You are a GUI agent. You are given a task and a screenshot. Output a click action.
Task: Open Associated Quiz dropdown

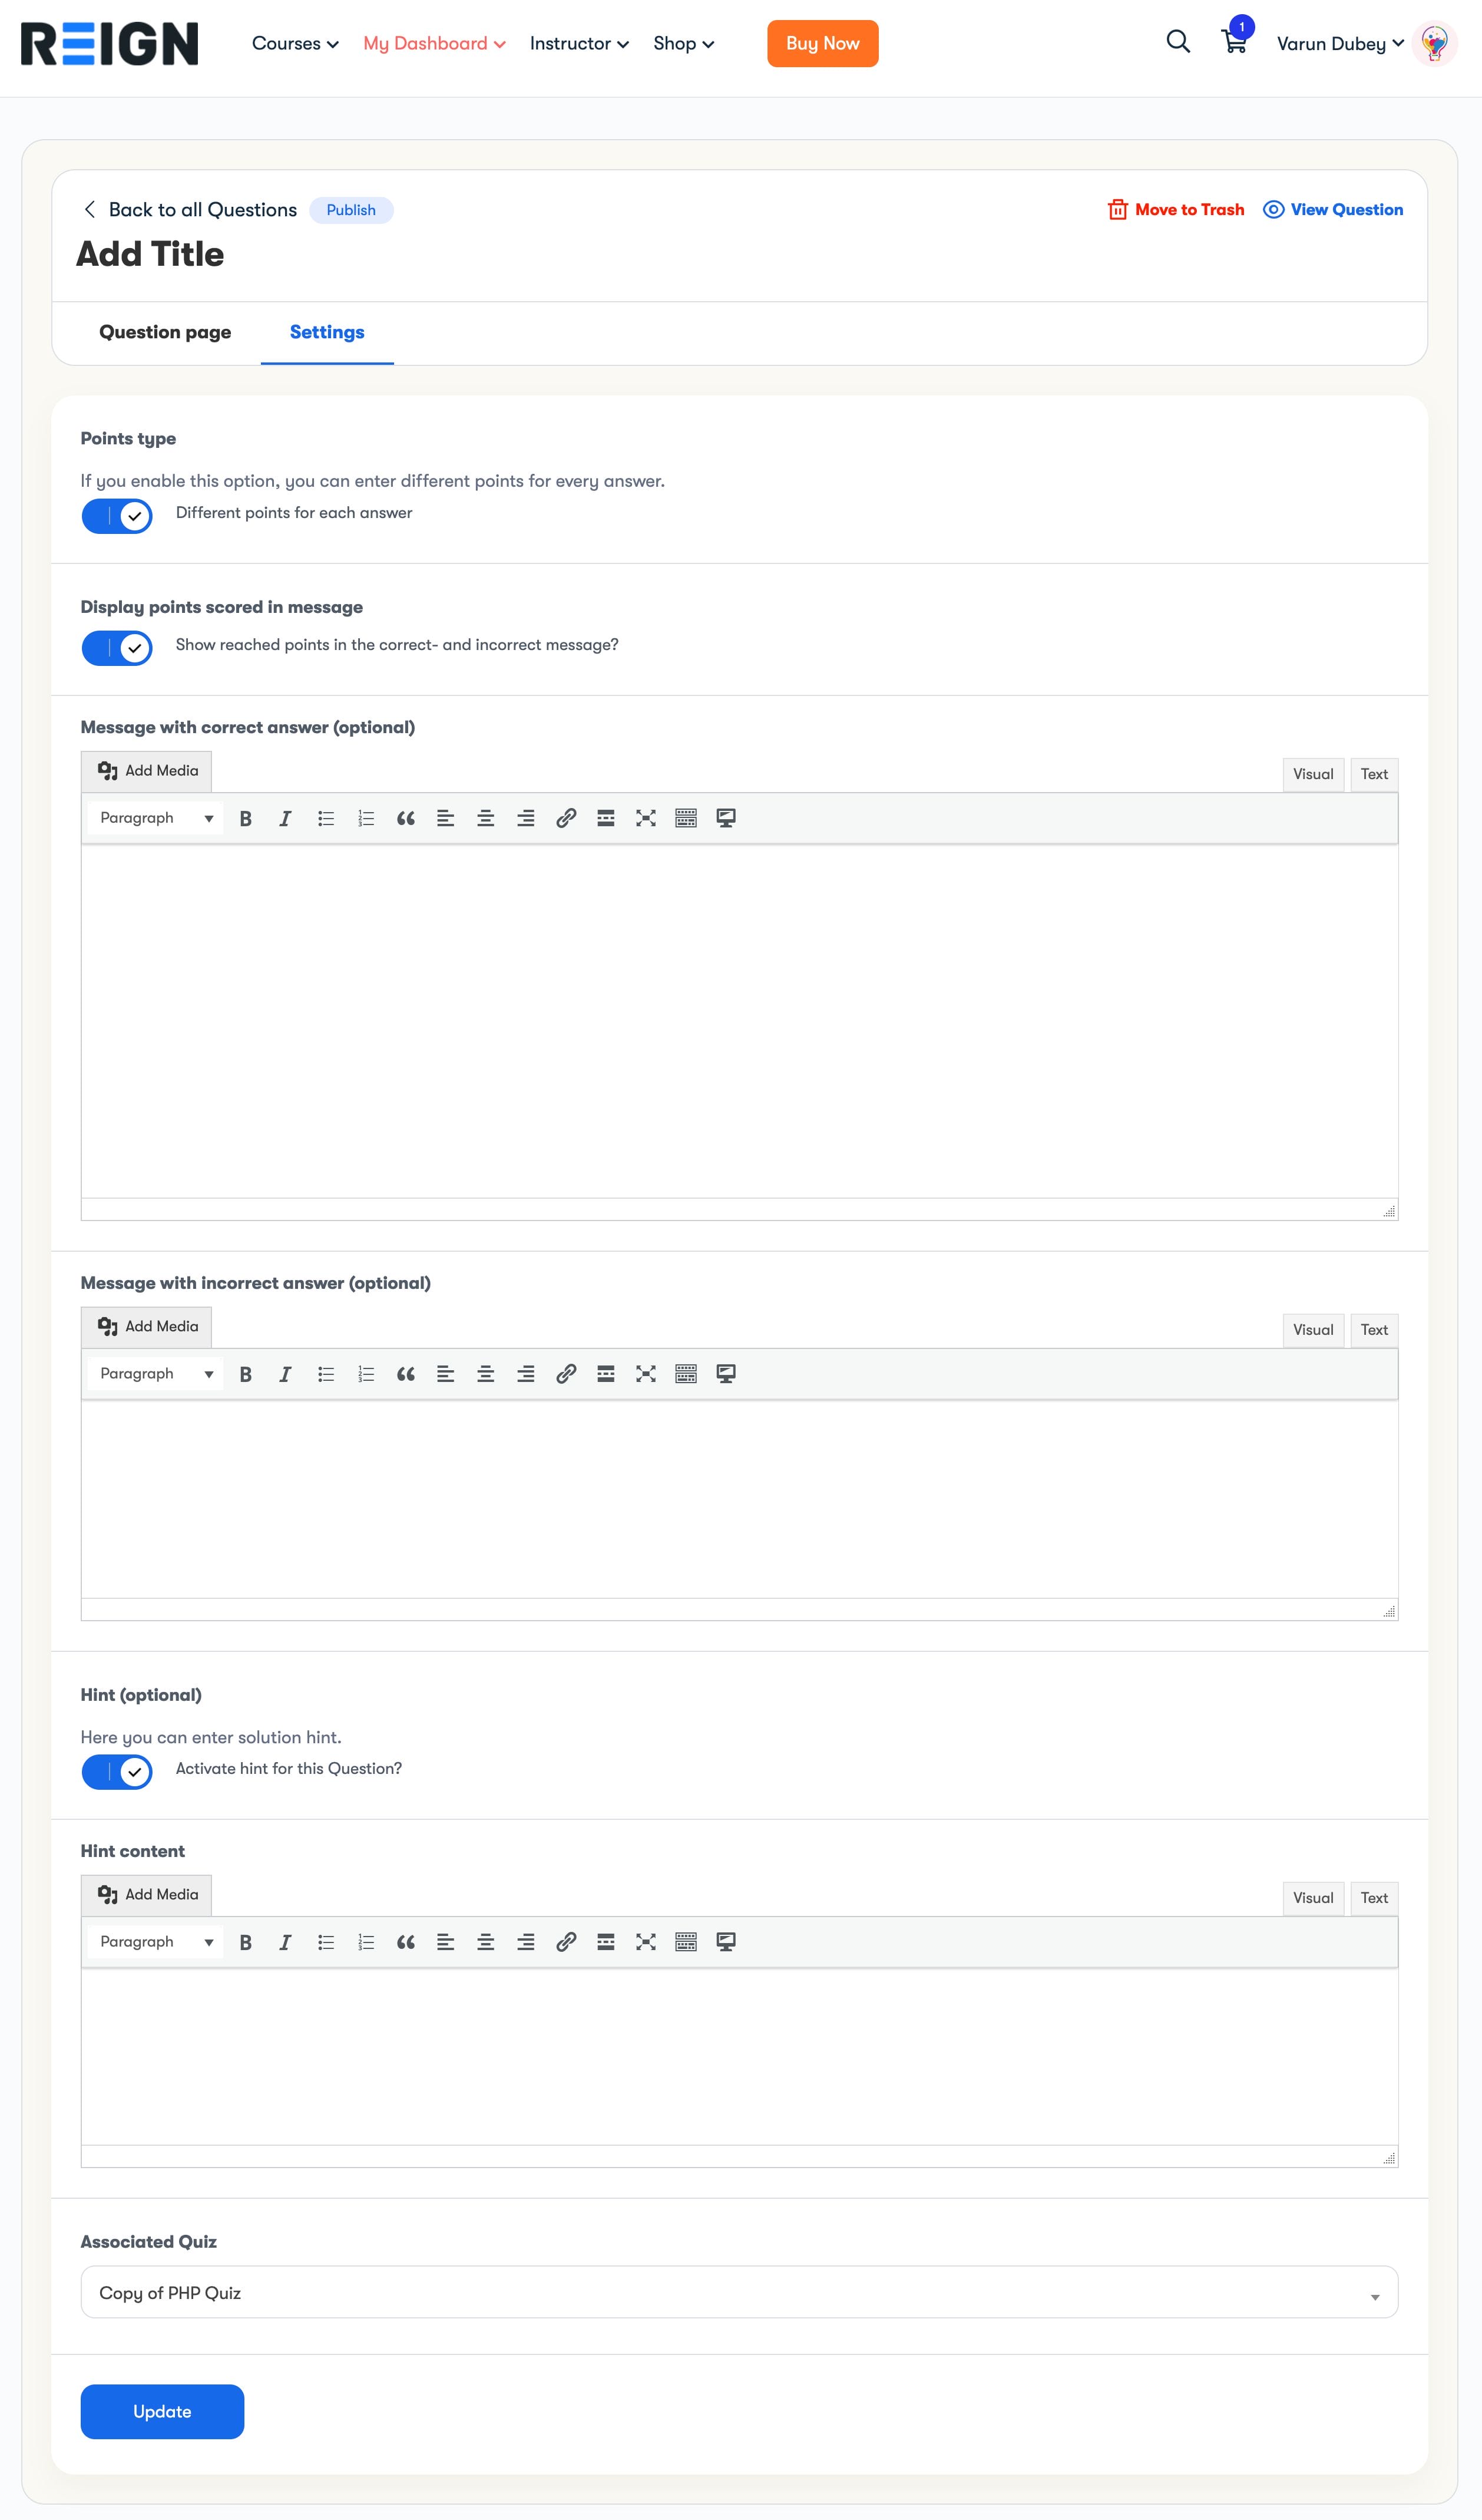tap(739, 2293)
